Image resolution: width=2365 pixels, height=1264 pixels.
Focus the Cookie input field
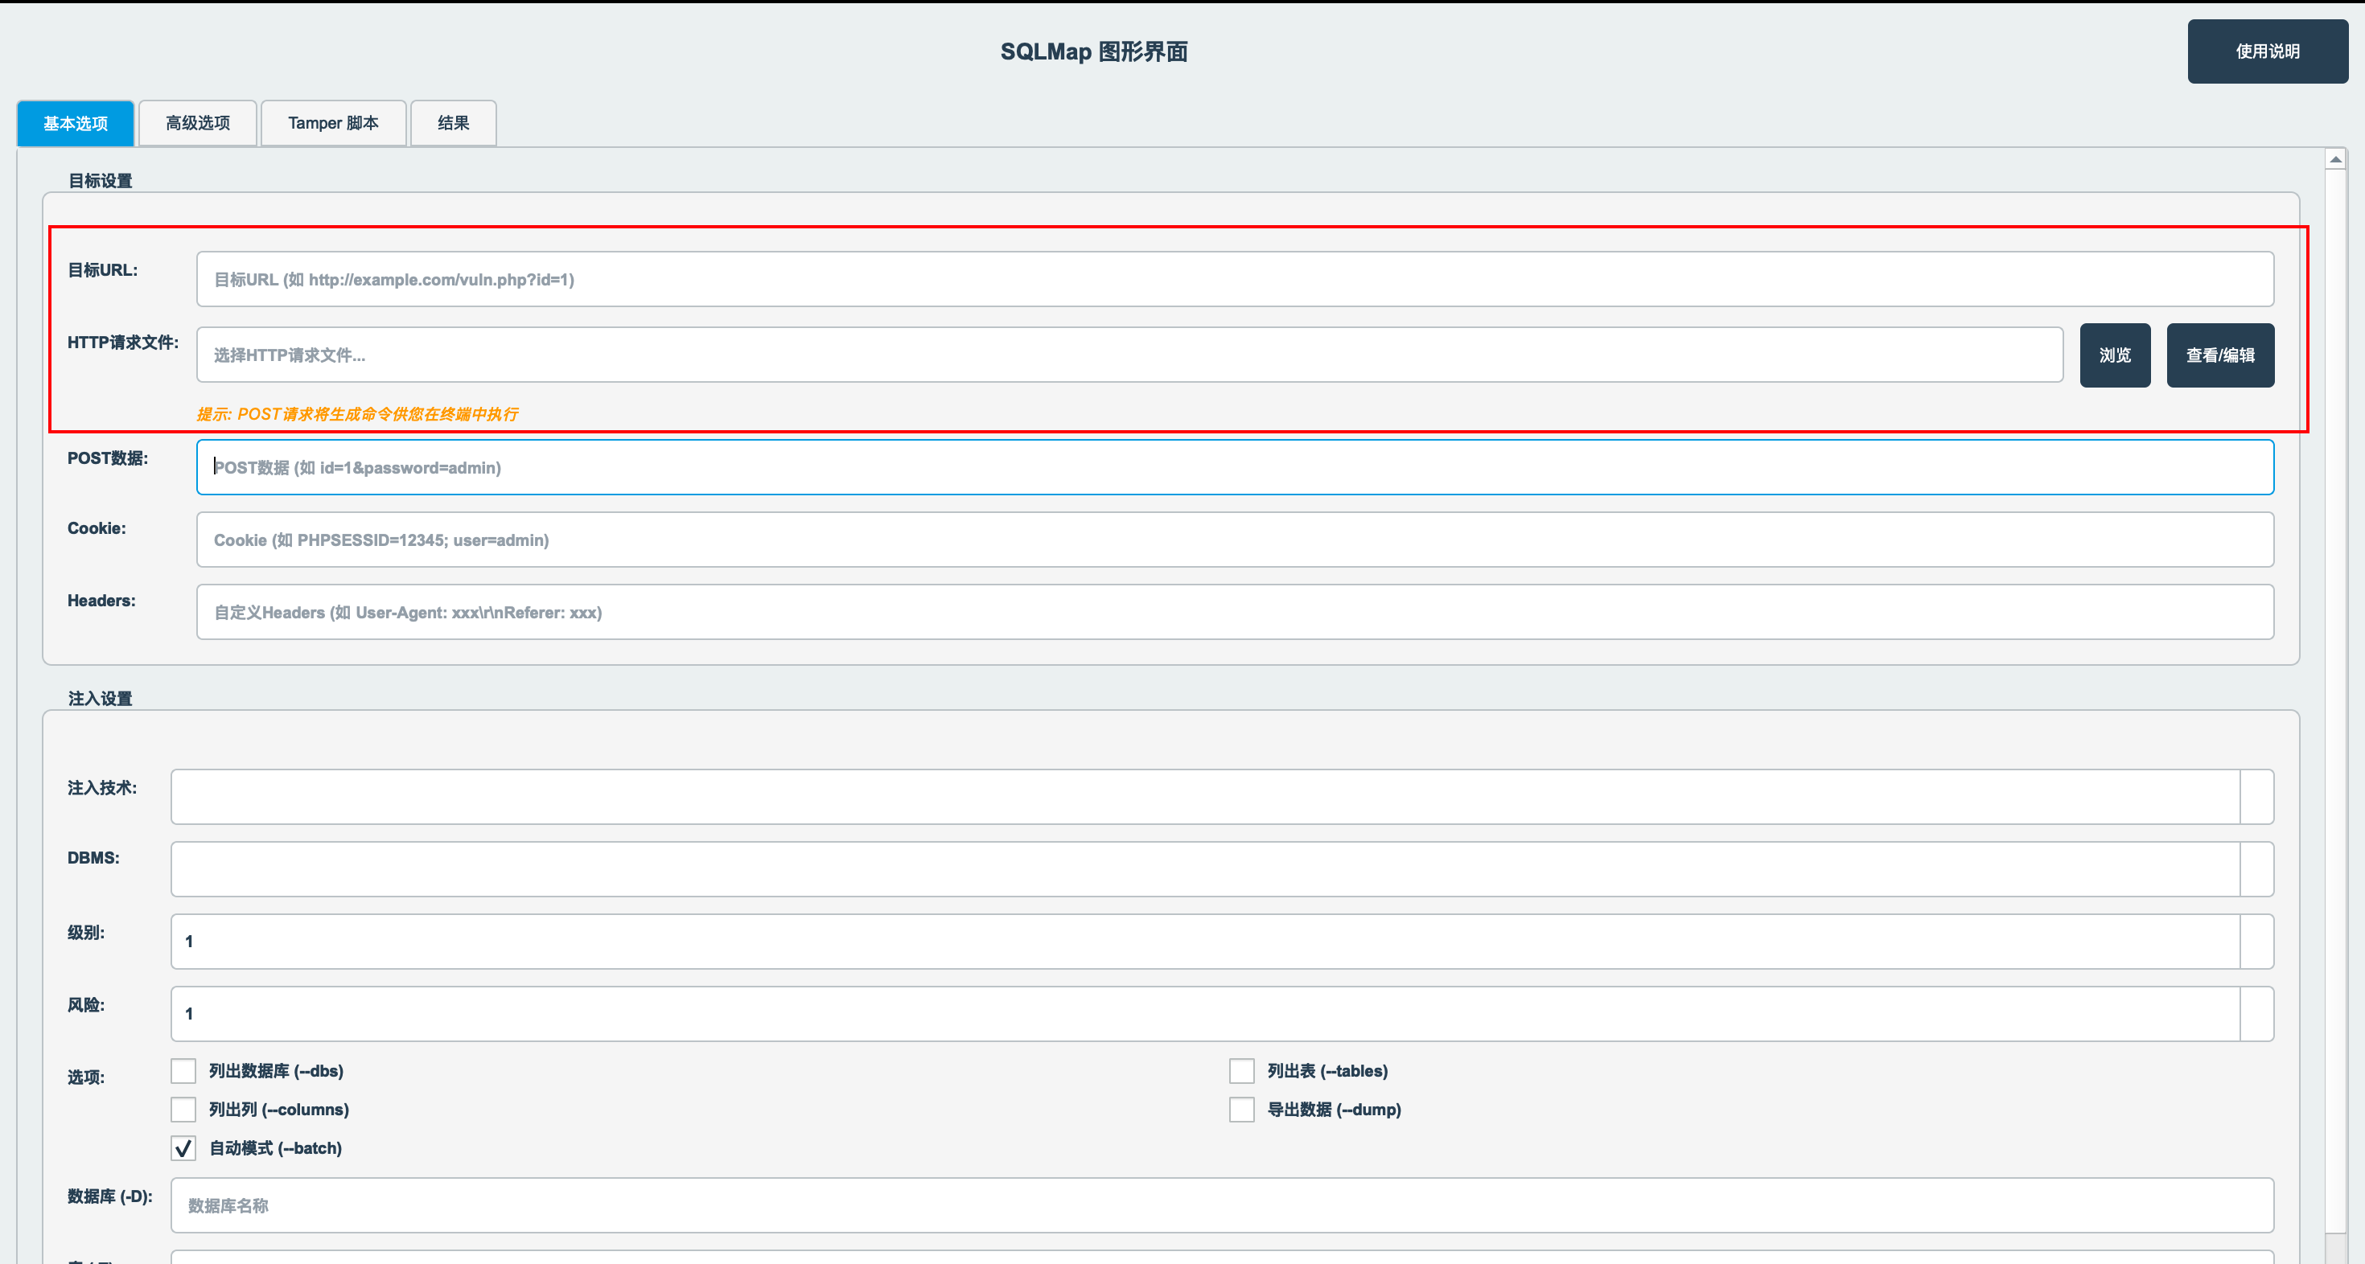point(1234,540)
